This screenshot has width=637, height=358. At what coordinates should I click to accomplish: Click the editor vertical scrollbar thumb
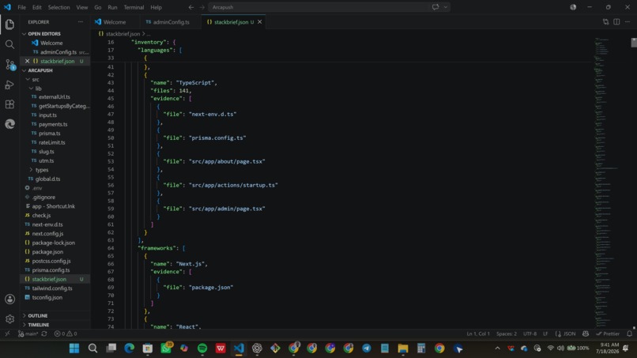[x=634, y=42]
